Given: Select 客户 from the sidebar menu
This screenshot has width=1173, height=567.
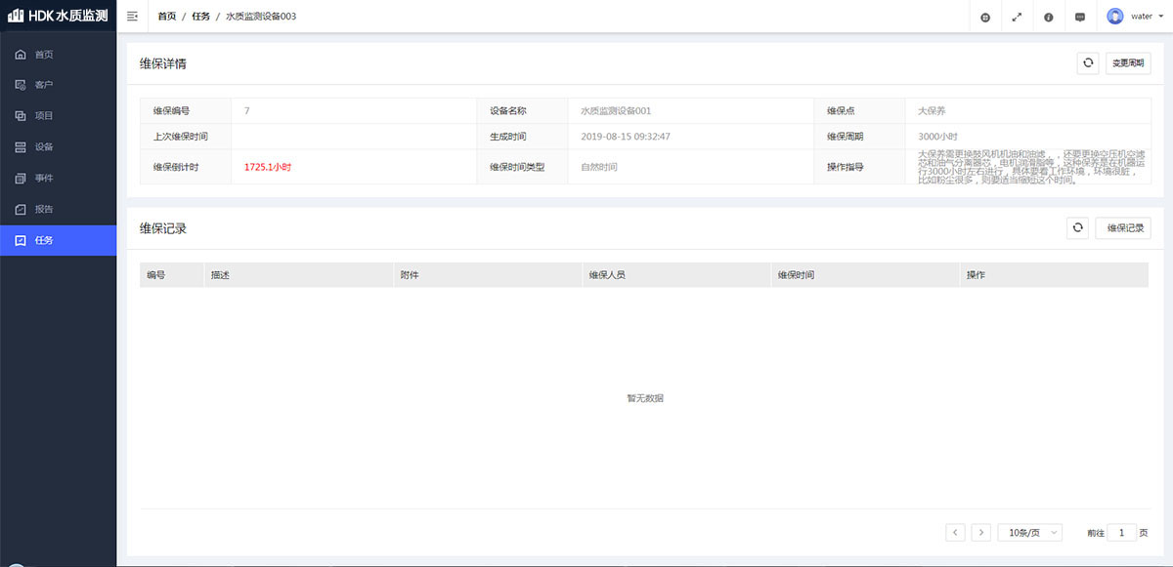Looking at the screenshot, I should [44, 85].
